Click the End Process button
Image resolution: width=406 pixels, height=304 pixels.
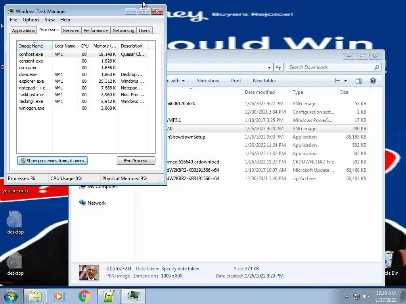coord(136,161)
